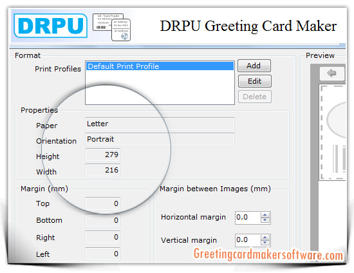Click the Bottom margin field
This screenshot has height=273, width=354.
103,220
